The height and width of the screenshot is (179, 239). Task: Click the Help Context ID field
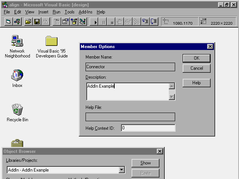[x=148, y=128]
